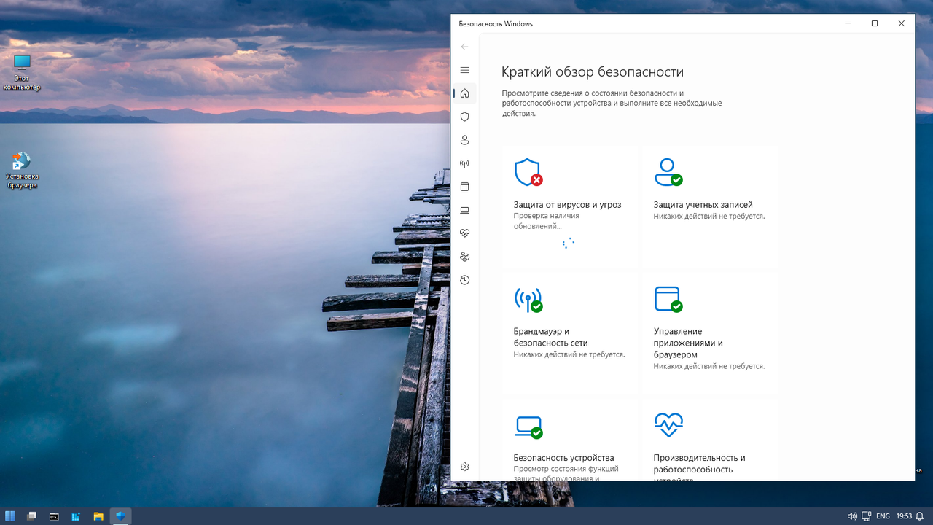
Task: Click the window title 'Безопасность Windows'
Action: click(x=496, y=23)
